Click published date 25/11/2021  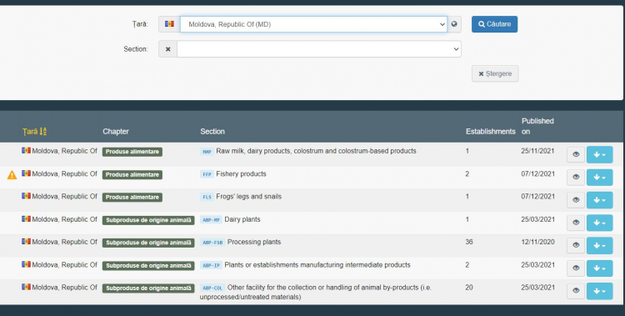click(x=537, y=151)
